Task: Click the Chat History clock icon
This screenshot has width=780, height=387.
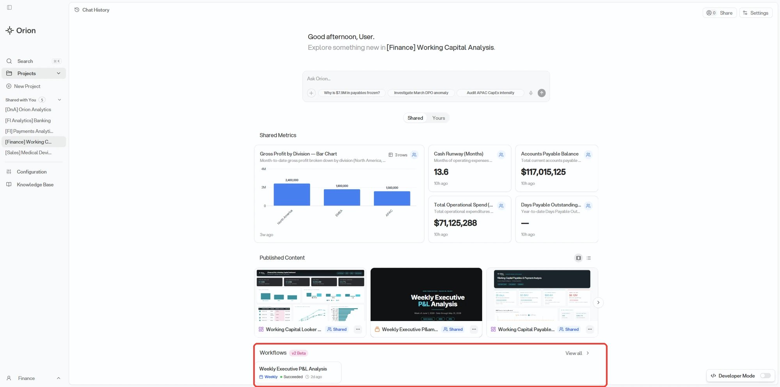Action: (x=77, y=10)
